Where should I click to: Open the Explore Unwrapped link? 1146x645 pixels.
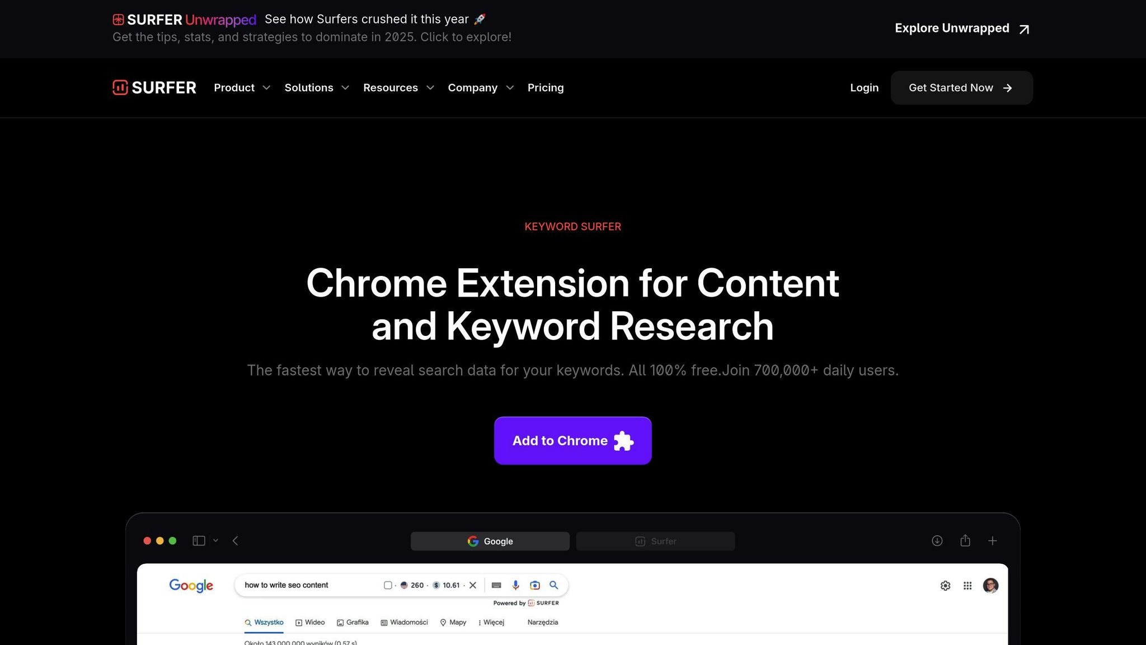pyautogui.click(x=962, y=29)
